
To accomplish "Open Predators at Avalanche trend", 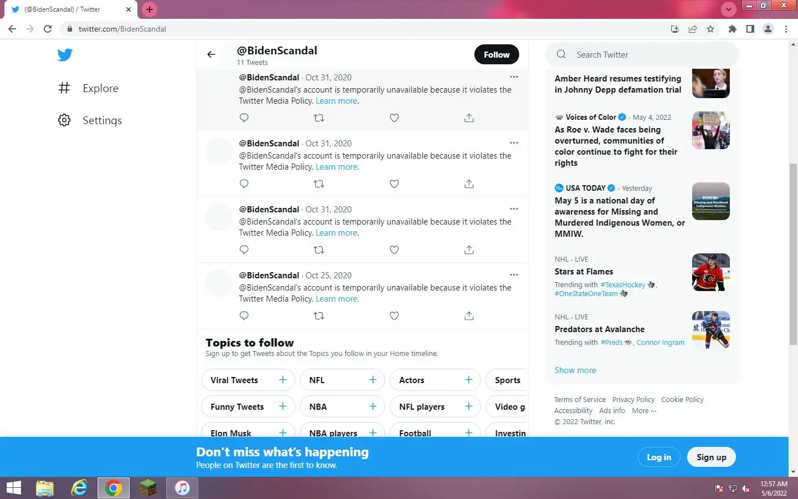I will [x=600, y=329].
